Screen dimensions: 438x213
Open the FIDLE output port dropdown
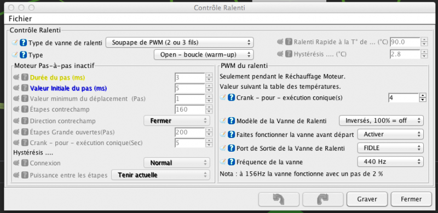[x=390, y=148]
